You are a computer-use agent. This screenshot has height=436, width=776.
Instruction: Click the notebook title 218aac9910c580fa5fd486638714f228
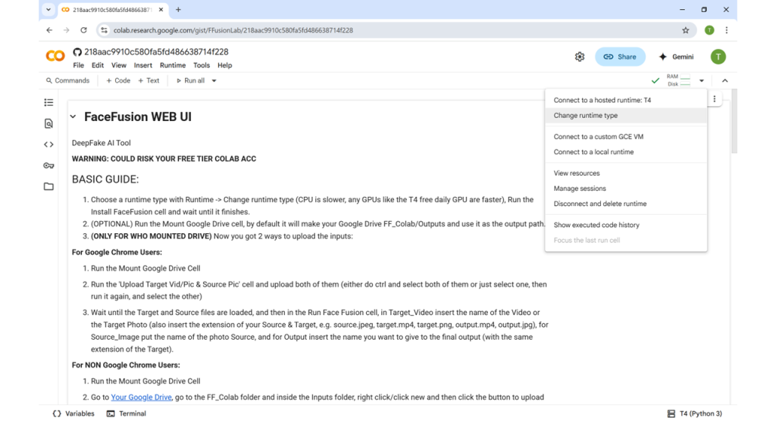(156, 52)
